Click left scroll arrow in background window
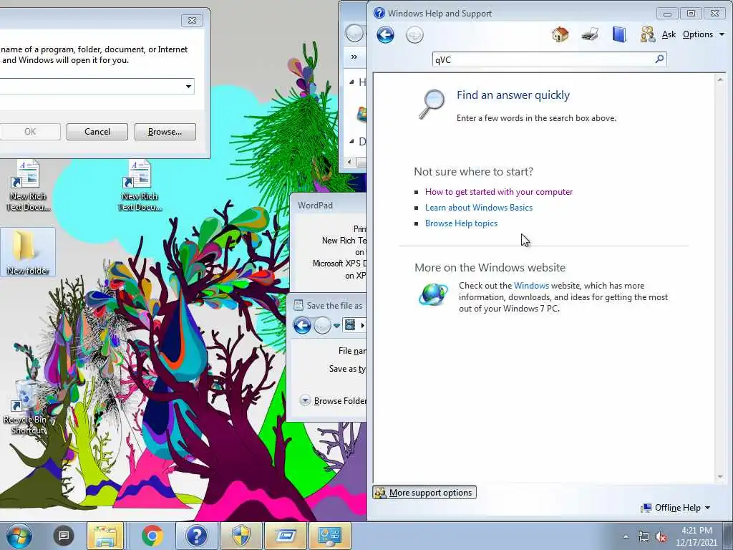 (x=349, y=162)
